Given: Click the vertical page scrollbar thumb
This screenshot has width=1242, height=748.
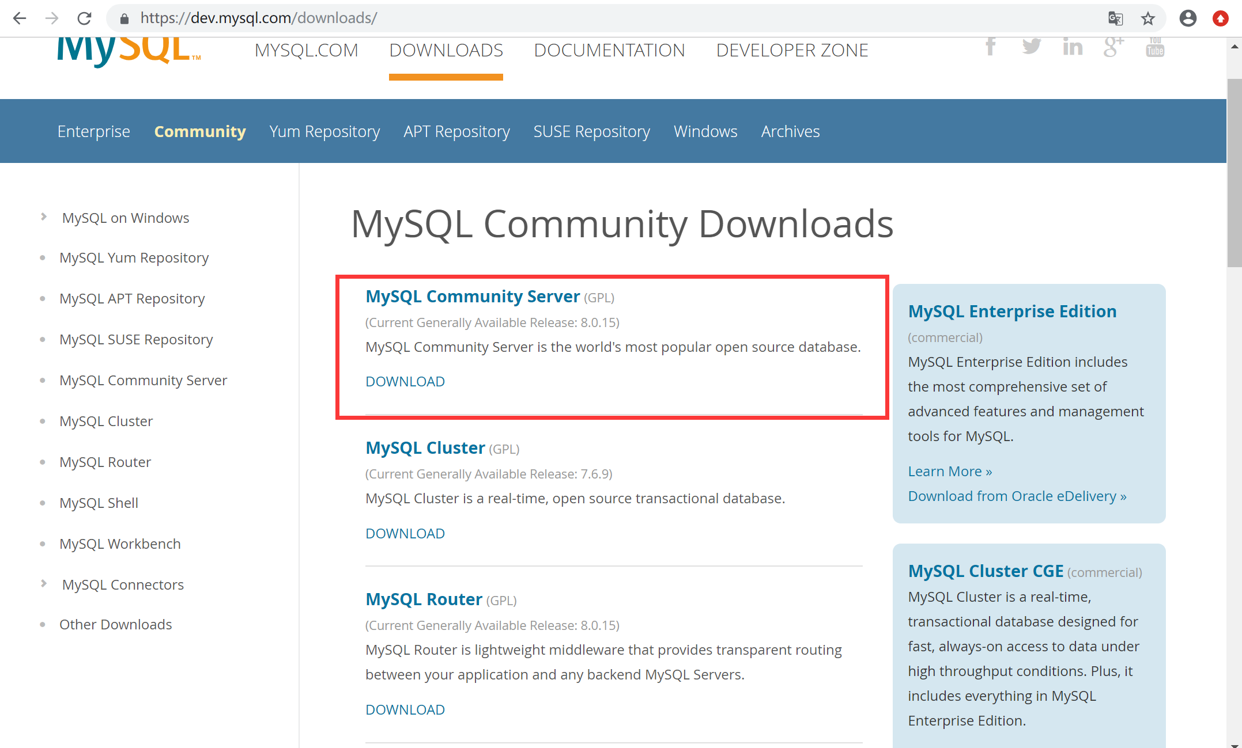Looking at the screenshot, I should tap(1234, 173).
